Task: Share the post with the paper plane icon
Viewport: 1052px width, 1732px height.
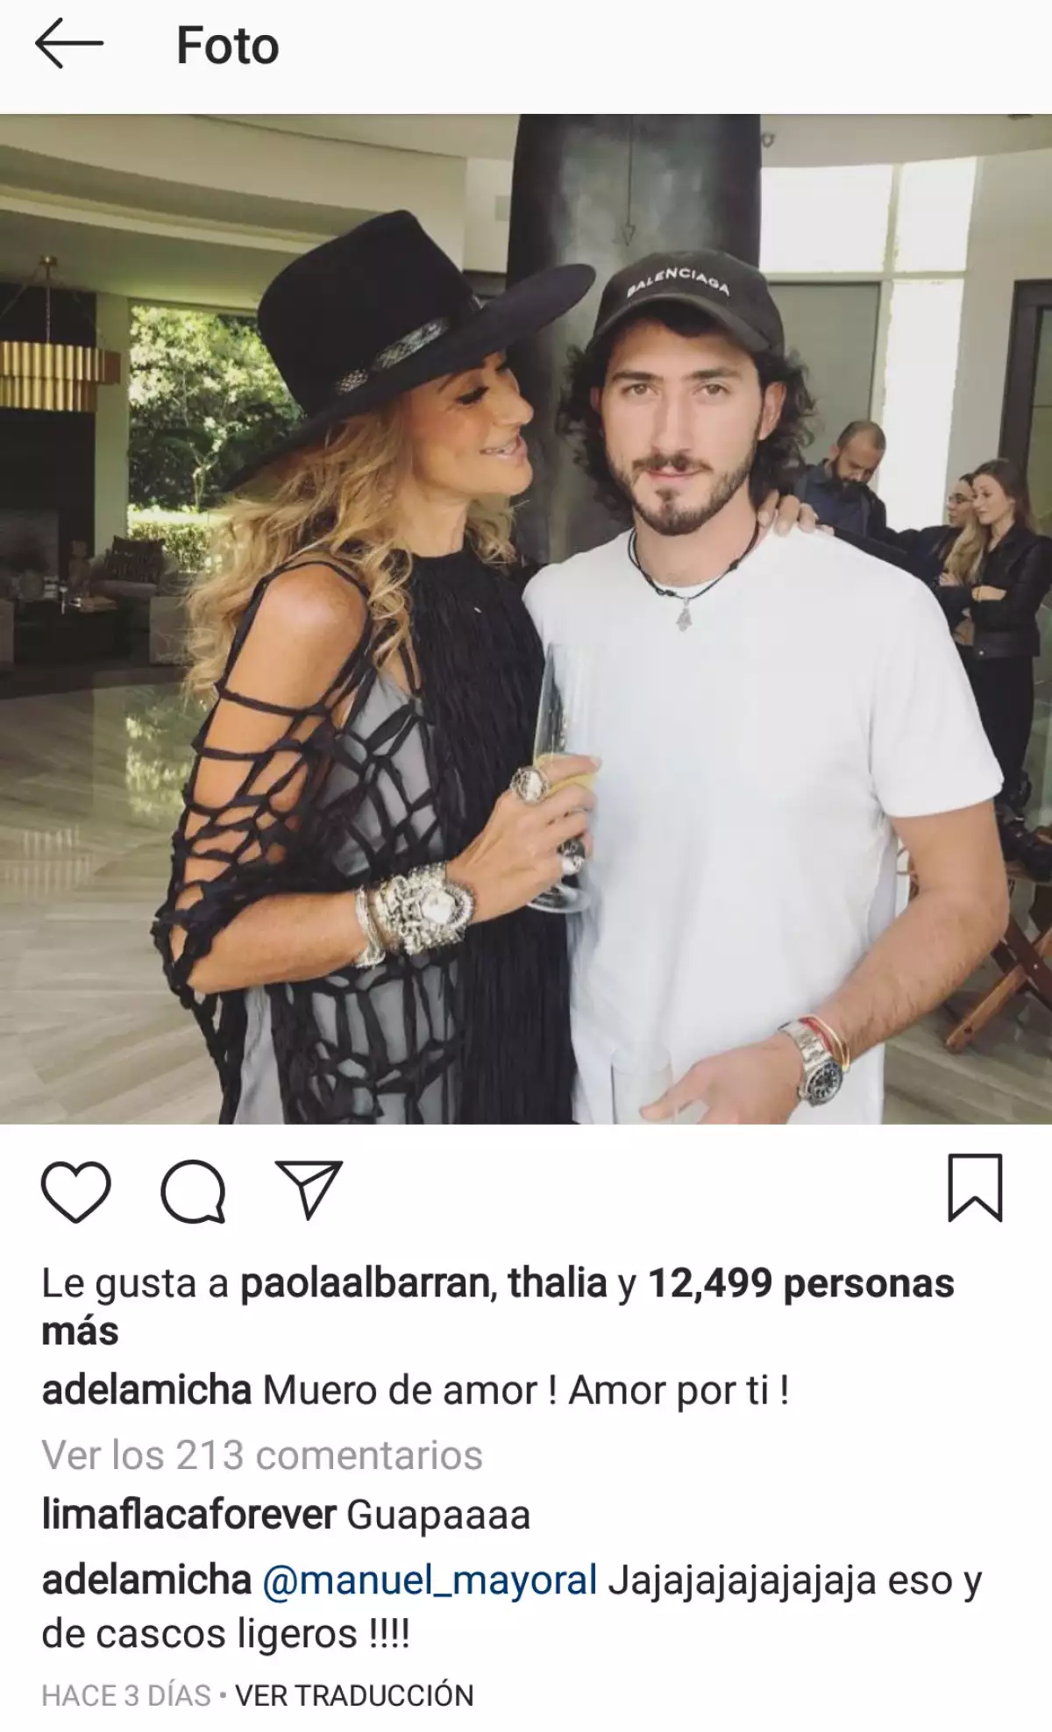Action: [309, 1189]
